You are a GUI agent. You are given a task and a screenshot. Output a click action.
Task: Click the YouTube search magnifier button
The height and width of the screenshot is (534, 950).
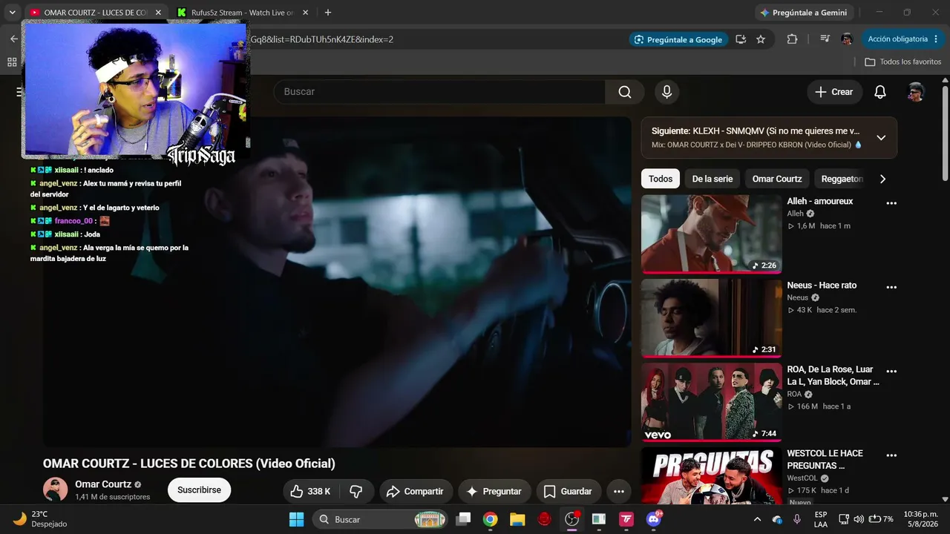click(x=625, y=92)
